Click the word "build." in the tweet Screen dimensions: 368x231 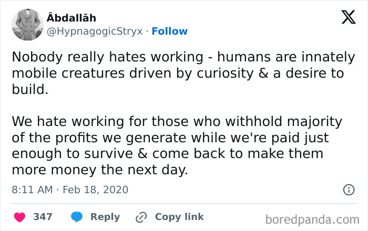tap(30, 90)
